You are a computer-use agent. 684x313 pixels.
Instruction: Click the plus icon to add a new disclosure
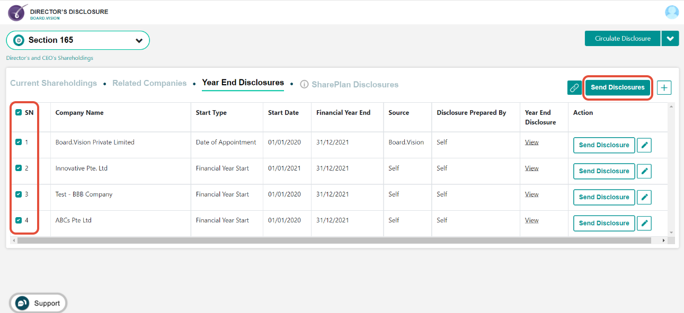coord(664,87)
